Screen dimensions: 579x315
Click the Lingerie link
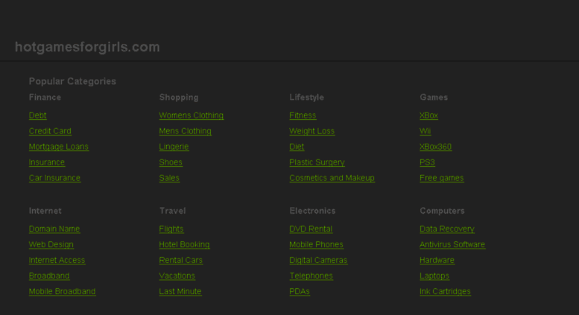(x=174, y=147)
